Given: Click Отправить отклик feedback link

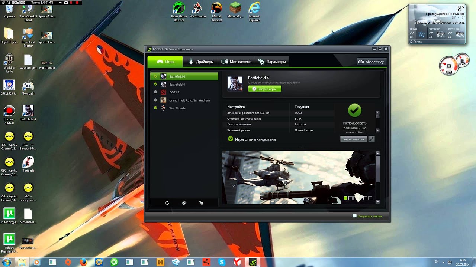Looking at the screenshot, I should (x=367, y=216).
